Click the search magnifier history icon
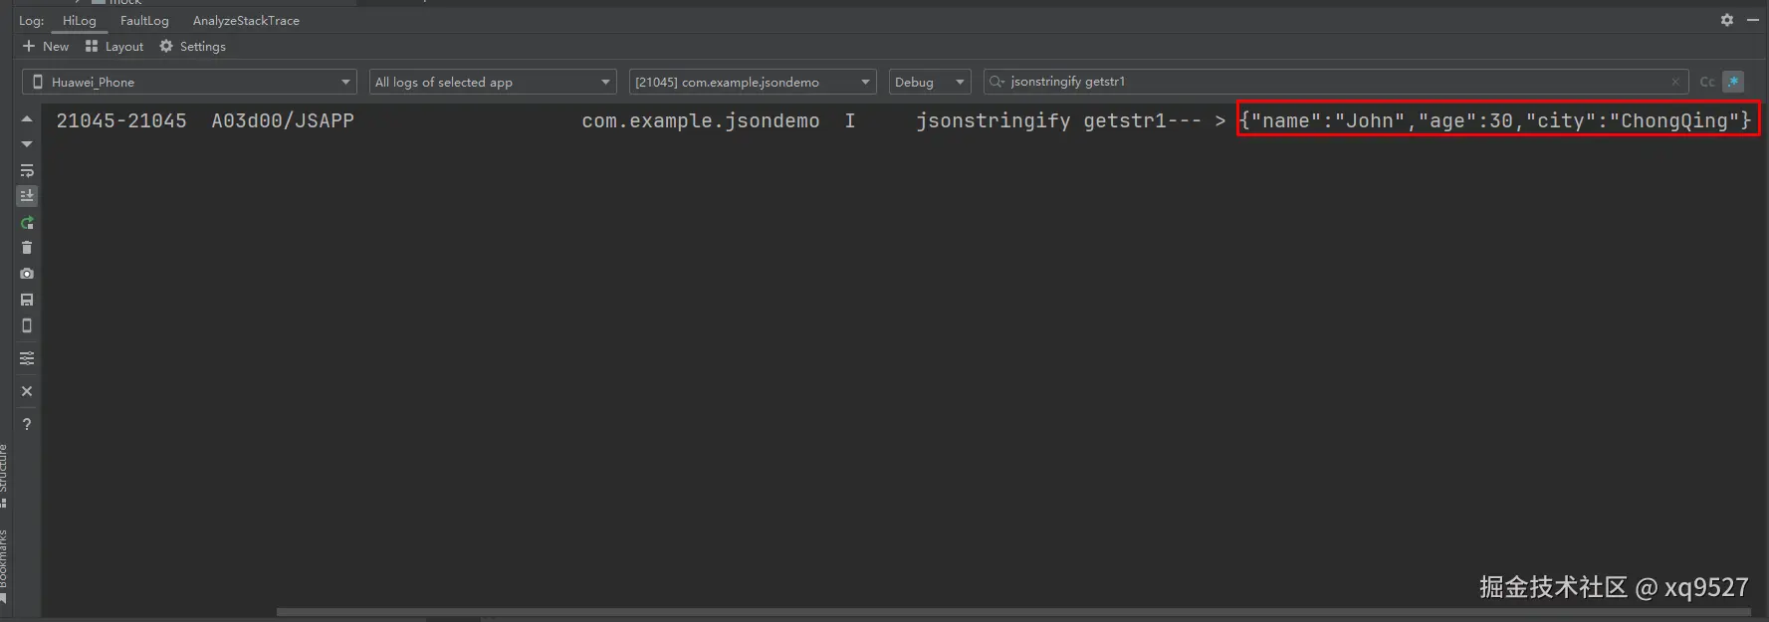Screen dimensions: 1769x622 996,82
